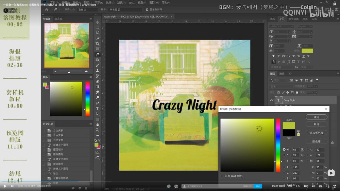Select the Pen tool
Screen dimensions: 340x191
(x=98, y=103)
